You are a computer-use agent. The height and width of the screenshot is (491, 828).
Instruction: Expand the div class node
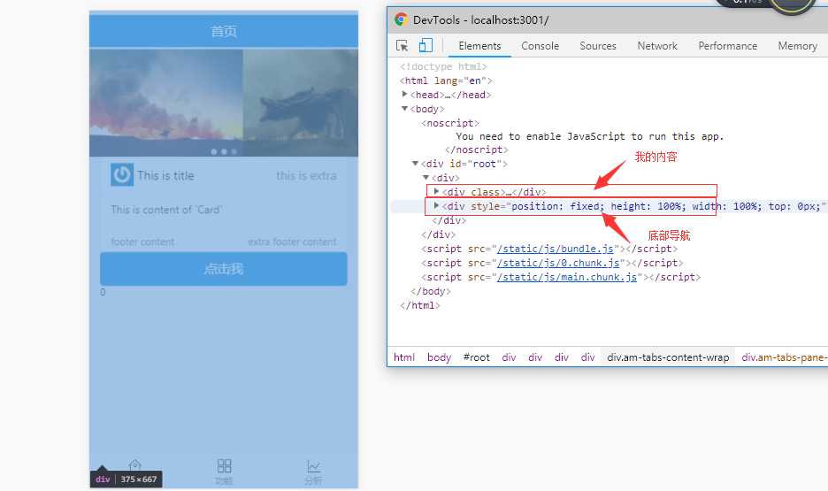[x=436, y=192]
